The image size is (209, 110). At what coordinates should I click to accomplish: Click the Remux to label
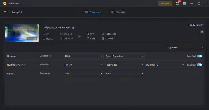[x=45, y=73]
